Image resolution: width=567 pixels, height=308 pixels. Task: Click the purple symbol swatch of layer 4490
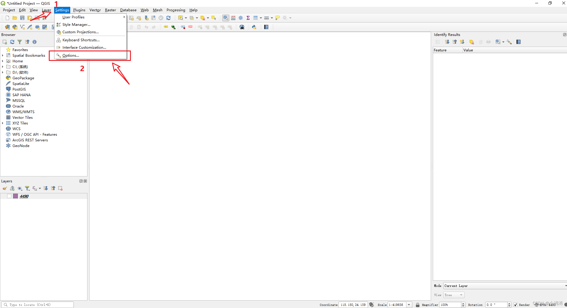coord(15,196)
